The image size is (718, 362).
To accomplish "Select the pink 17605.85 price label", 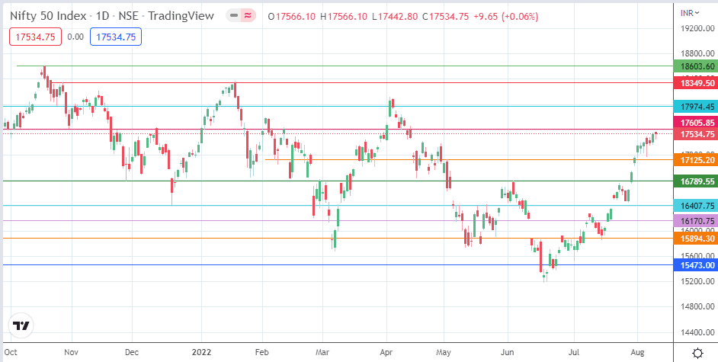I will click(x=696, y=123).
